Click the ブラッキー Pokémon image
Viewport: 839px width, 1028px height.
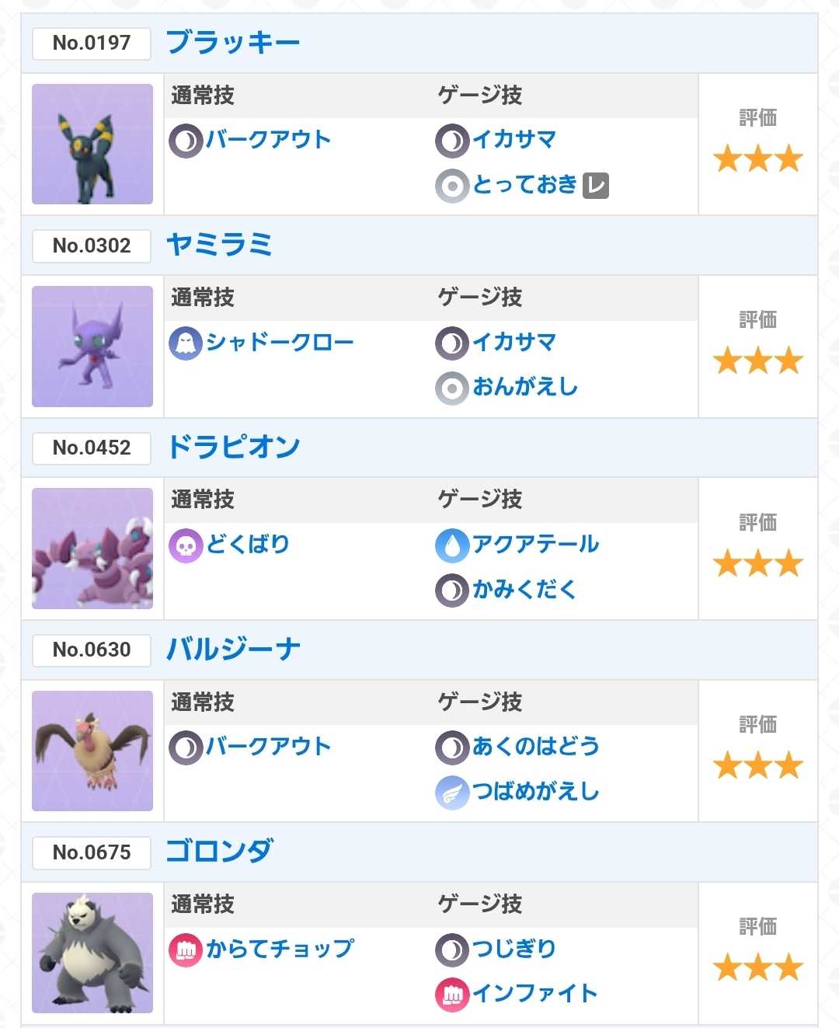(92, 144)
